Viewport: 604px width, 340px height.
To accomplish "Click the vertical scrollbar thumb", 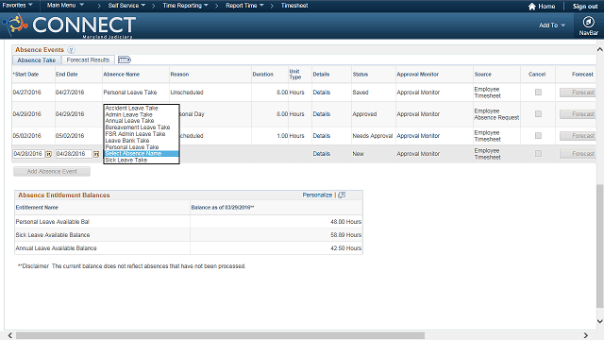I will click(x=600, y=246).
